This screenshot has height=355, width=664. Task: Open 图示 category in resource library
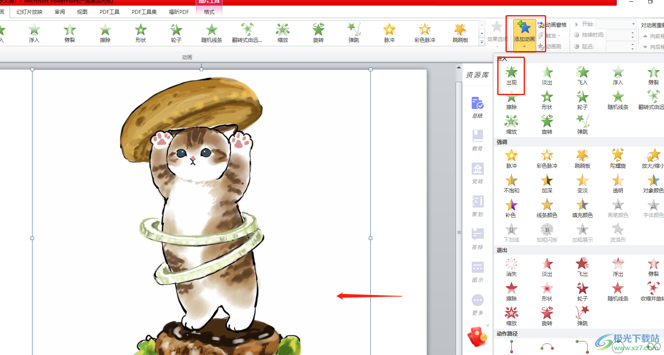[478, 272]
